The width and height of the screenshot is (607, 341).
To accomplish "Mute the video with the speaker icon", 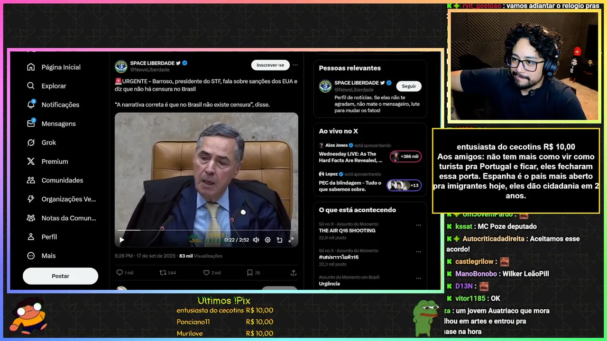I will (x=256, y=240).
